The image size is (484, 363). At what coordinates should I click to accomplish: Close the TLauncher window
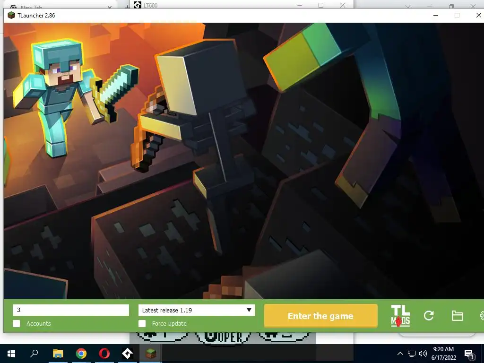click(x=478, y=15)
